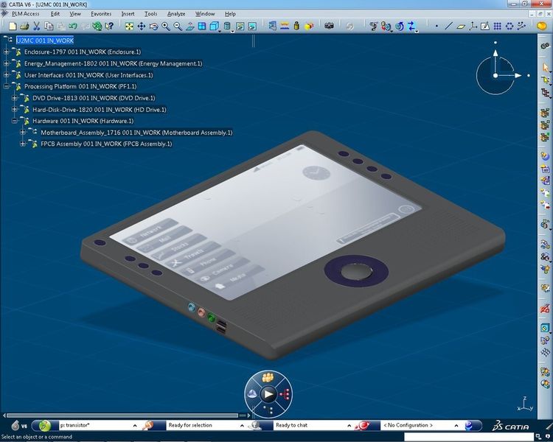Viewport: 553px width, 442px height.
Task: Click the Zoom Out magnifier
Action: coord(178,26)
